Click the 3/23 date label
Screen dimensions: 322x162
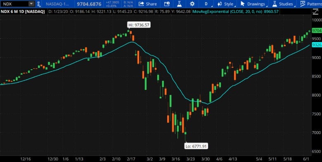pos(190,159)
